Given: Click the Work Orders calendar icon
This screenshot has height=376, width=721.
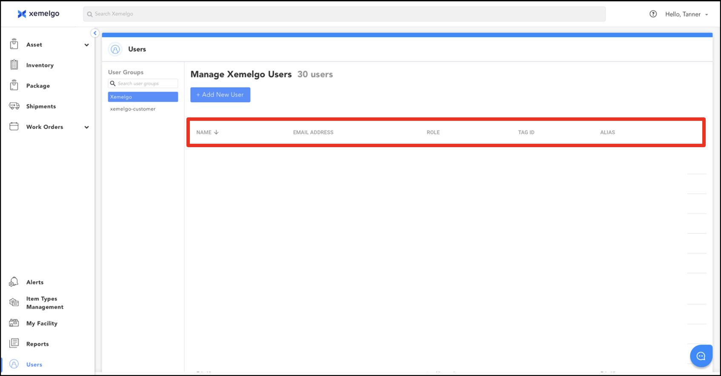Looking at the screenshot, I should [x=14, y=126].
